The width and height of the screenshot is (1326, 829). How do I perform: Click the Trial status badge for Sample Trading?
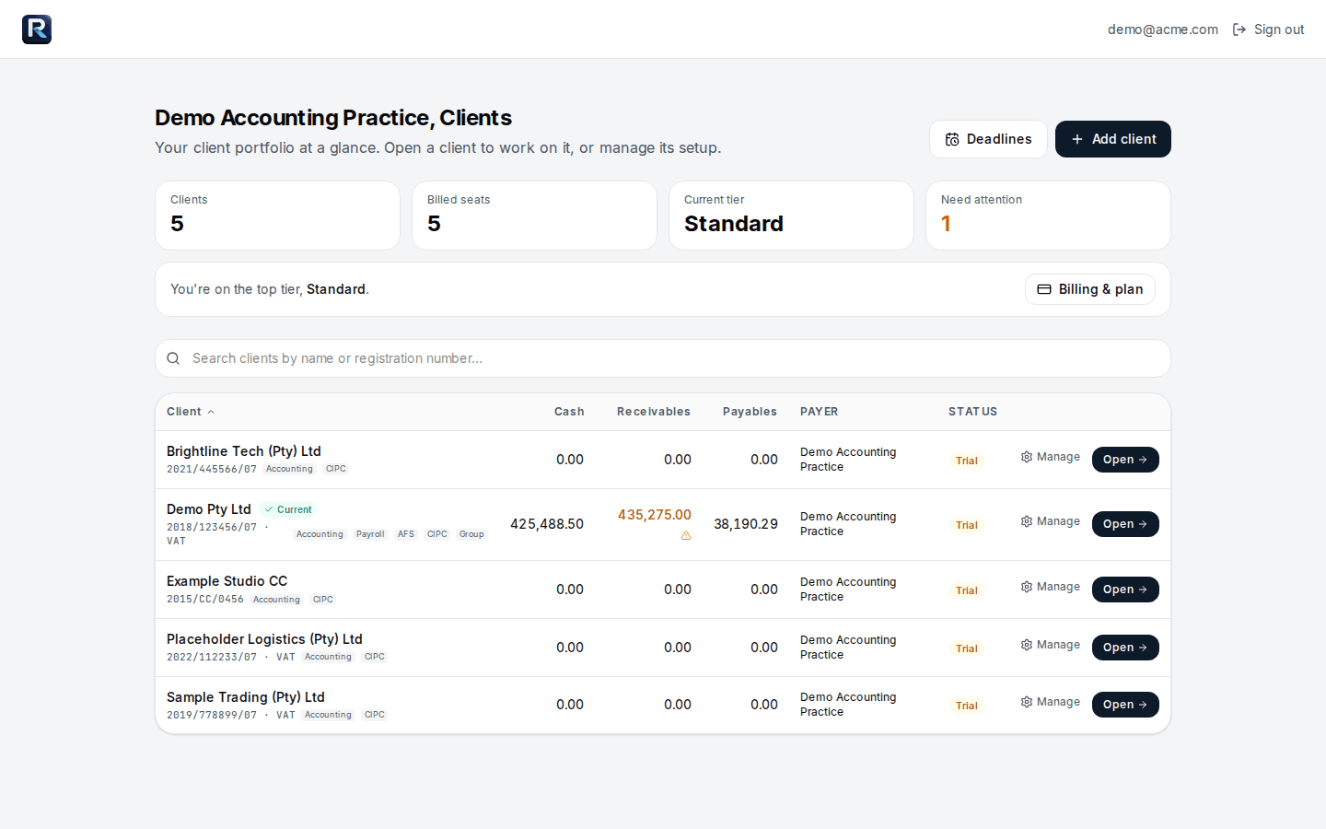967,706
